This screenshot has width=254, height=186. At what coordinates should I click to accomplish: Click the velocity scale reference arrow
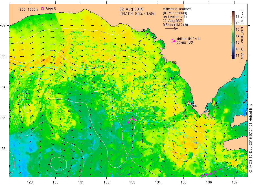tap(172, 29)
